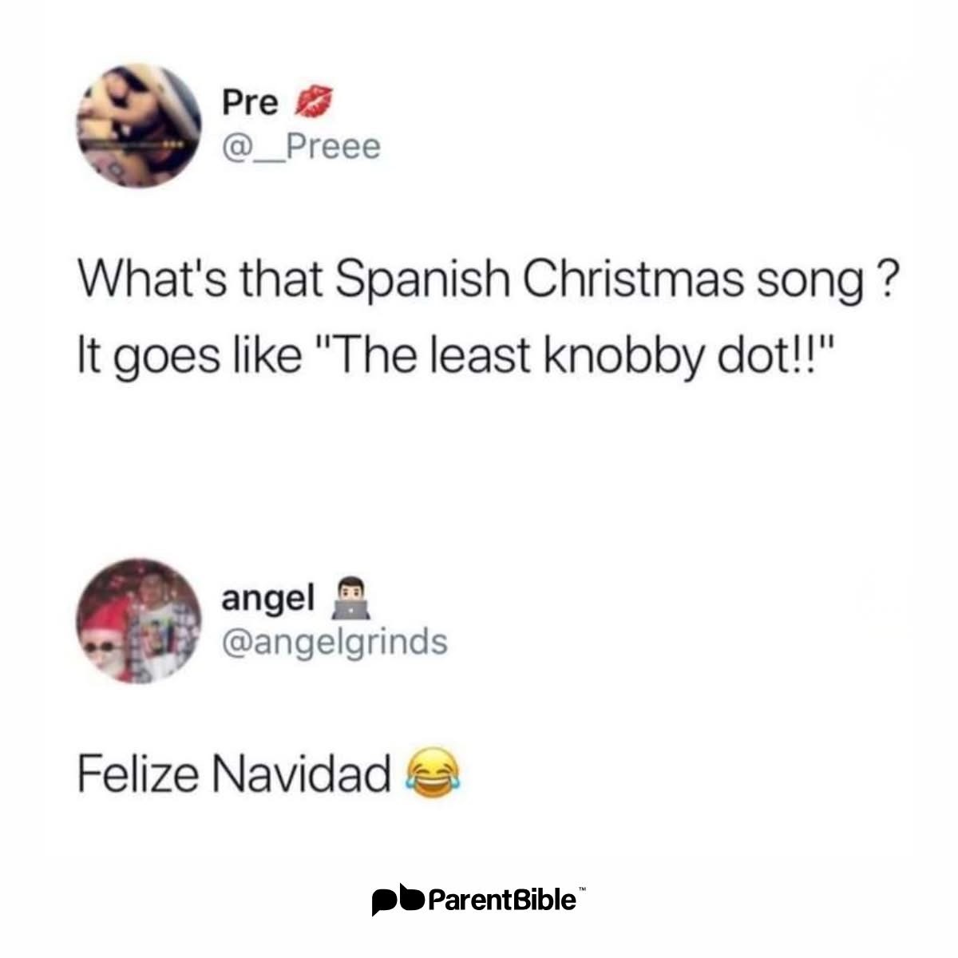Click the display name angel

(x=268, y=600)
